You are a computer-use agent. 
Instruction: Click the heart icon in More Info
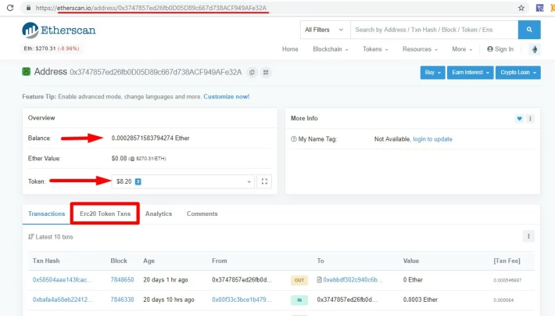pos(519,119)
